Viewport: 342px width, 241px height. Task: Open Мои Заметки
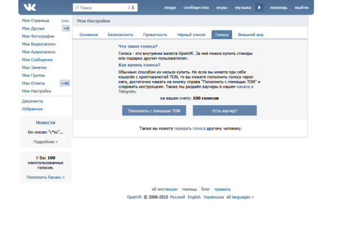pyautogui.click(x=34, y=67)
